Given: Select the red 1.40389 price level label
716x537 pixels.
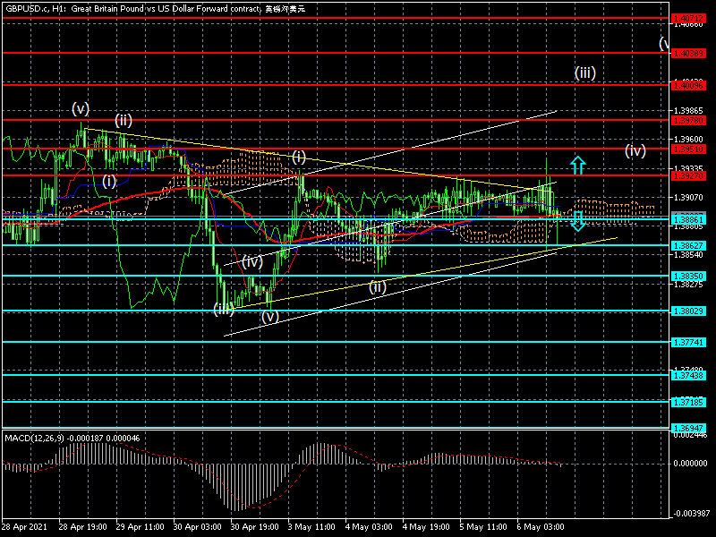Looking at the screenshot, I should pyautogui.click(x=688, y=54).
